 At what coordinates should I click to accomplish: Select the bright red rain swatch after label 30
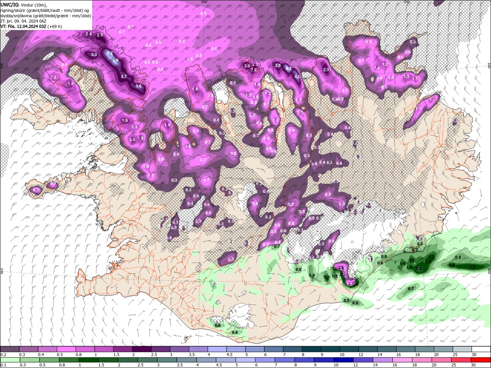click(x=481, y=360)
